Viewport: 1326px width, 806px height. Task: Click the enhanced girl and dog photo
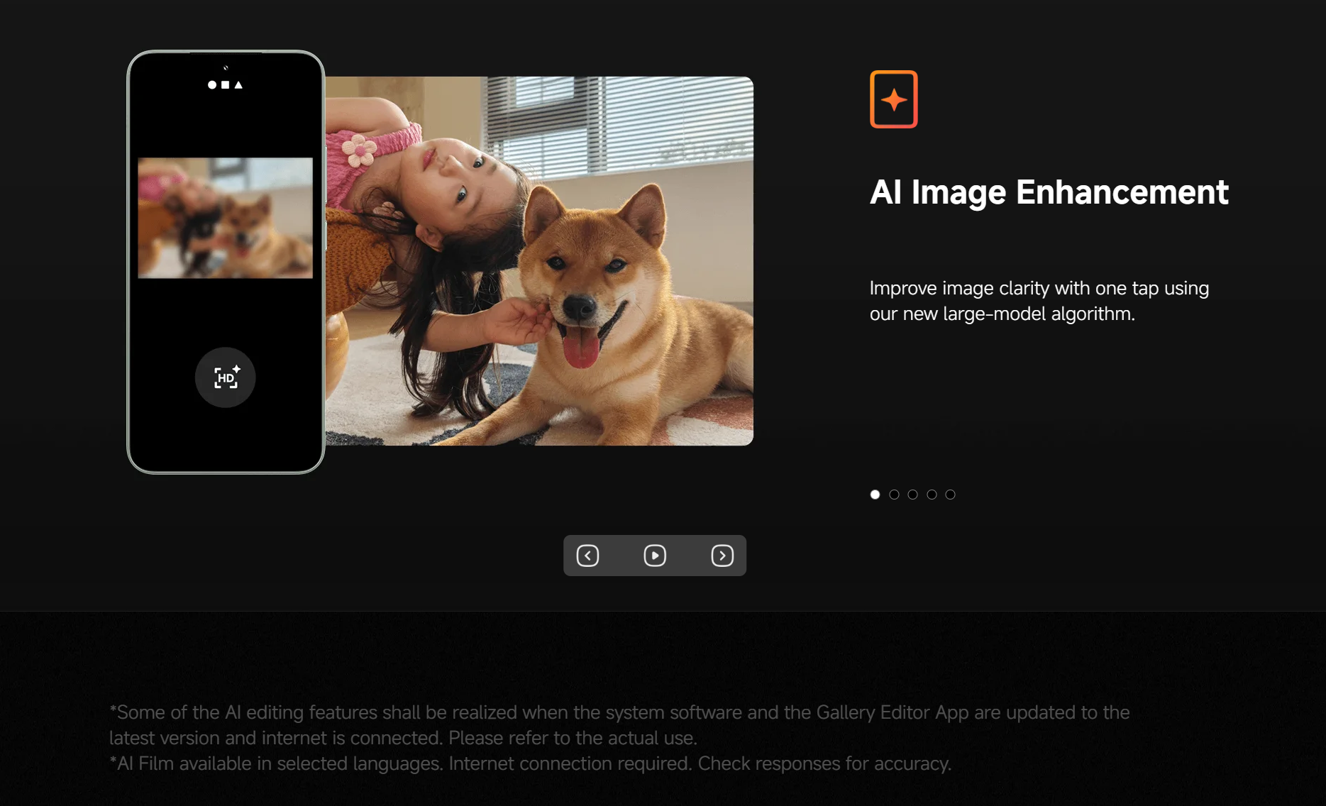pos(539,261)
